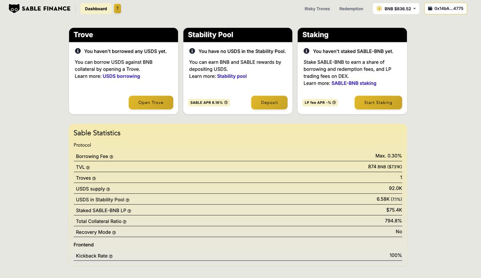Click the Staking card heading
Screen dimensions: 481x278
(315, 35)
